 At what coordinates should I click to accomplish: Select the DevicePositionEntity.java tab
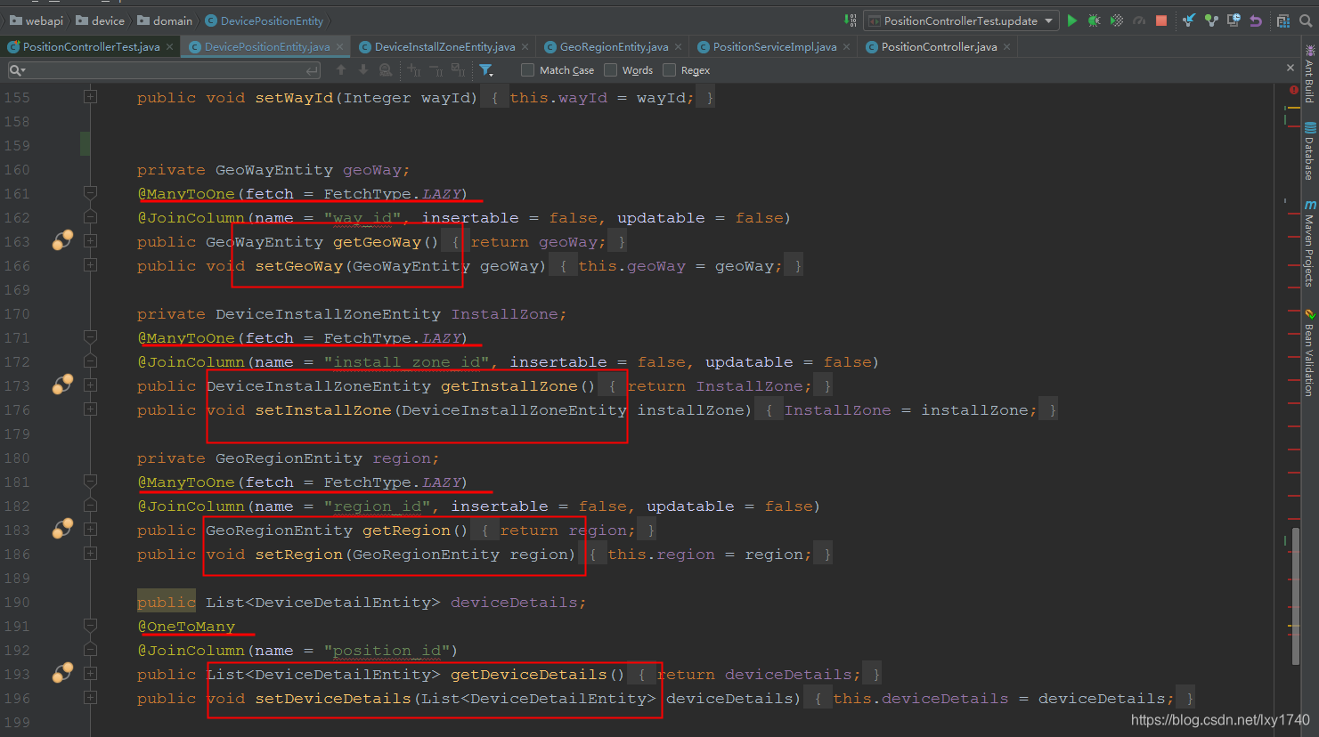(267, 46)
